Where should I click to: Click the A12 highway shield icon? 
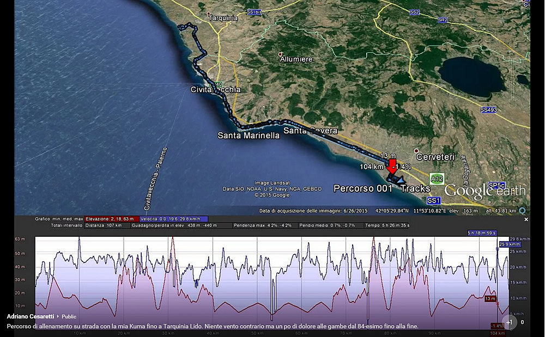pos(437,178)
